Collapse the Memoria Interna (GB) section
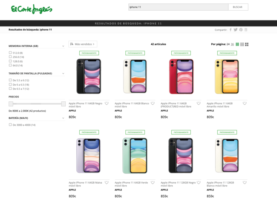 coord(63,46)
